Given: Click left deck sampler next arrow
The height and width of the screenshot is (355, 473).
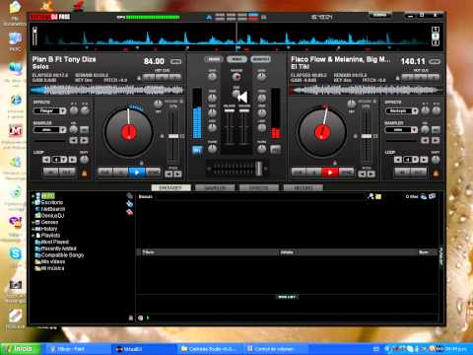Looking at the screenshot, I should (x=84, y=141).
